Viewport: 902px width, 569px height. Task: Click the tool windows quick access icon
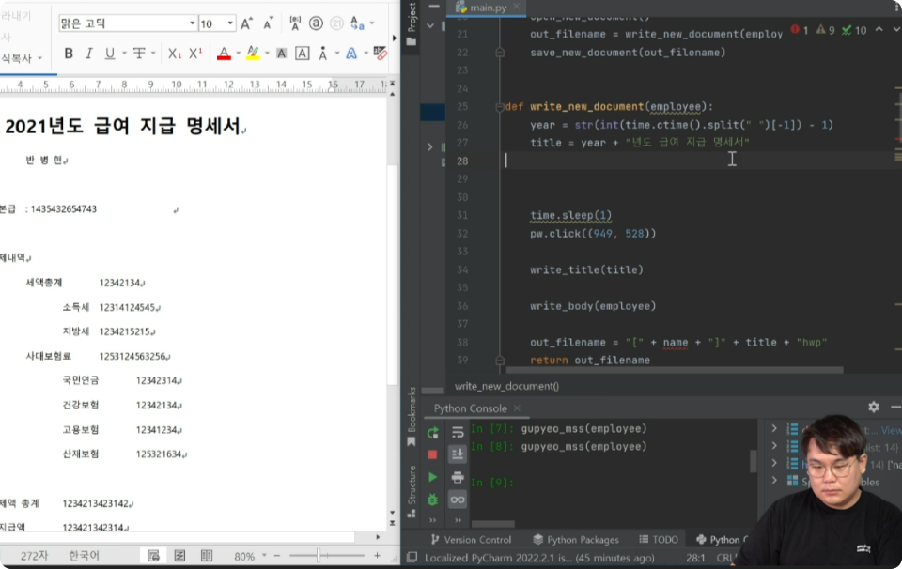[412, 558]
